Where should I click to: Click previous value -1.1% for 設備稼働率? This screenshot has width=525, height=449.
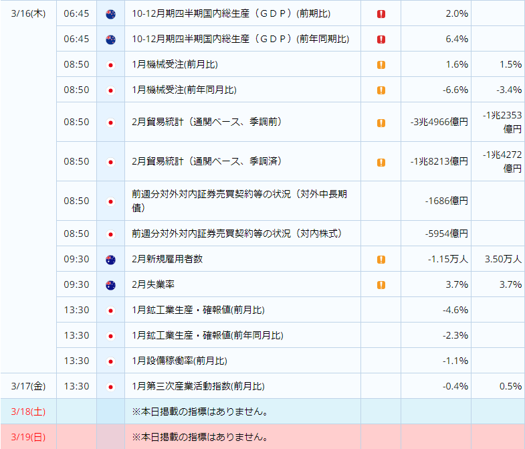coord(455,361)
